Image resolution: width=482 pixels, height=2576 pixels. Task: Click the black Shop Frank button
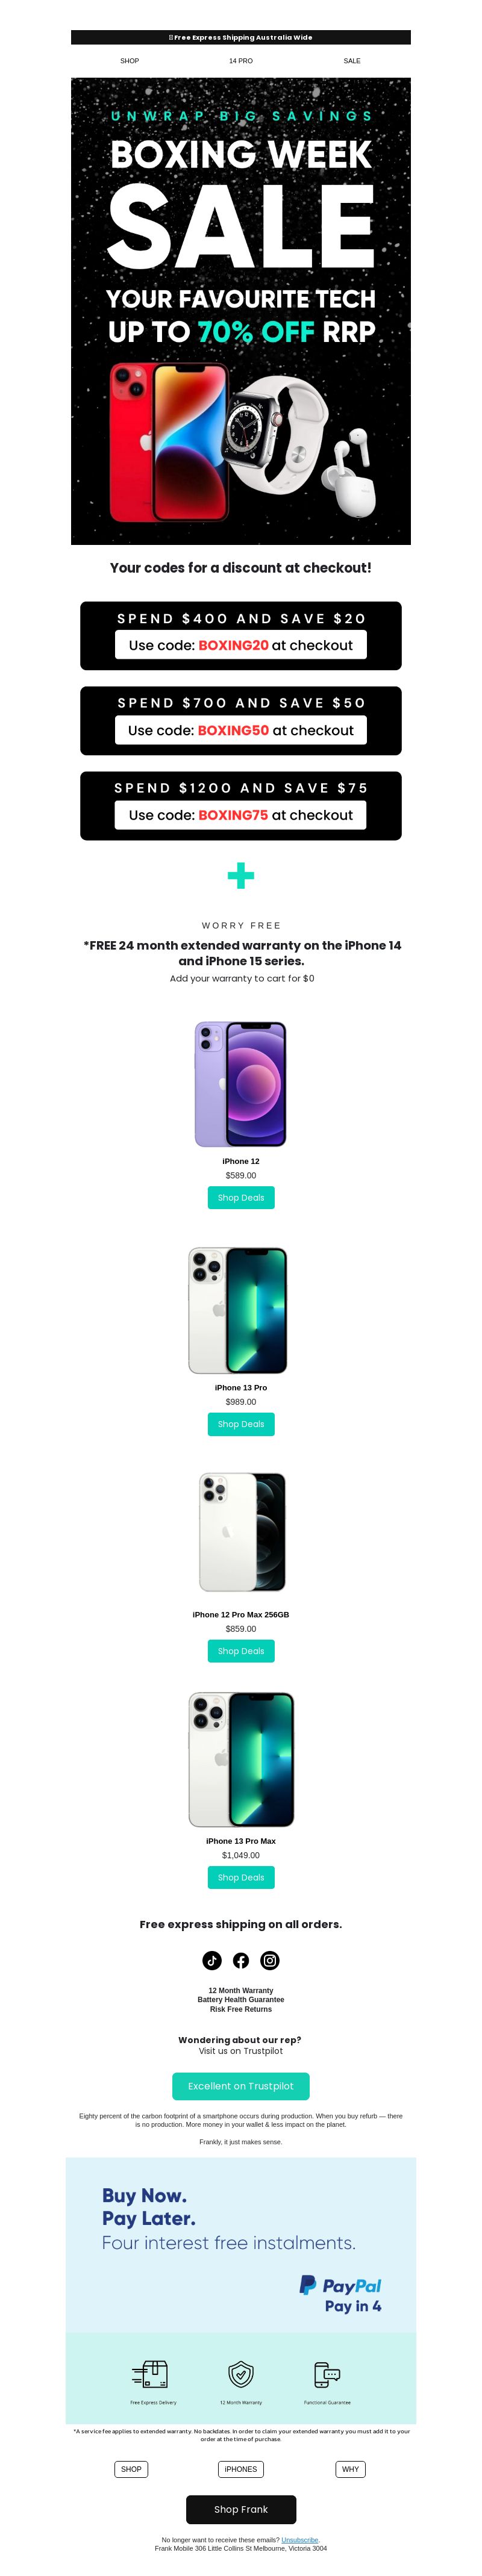[x=241, y=2508]
